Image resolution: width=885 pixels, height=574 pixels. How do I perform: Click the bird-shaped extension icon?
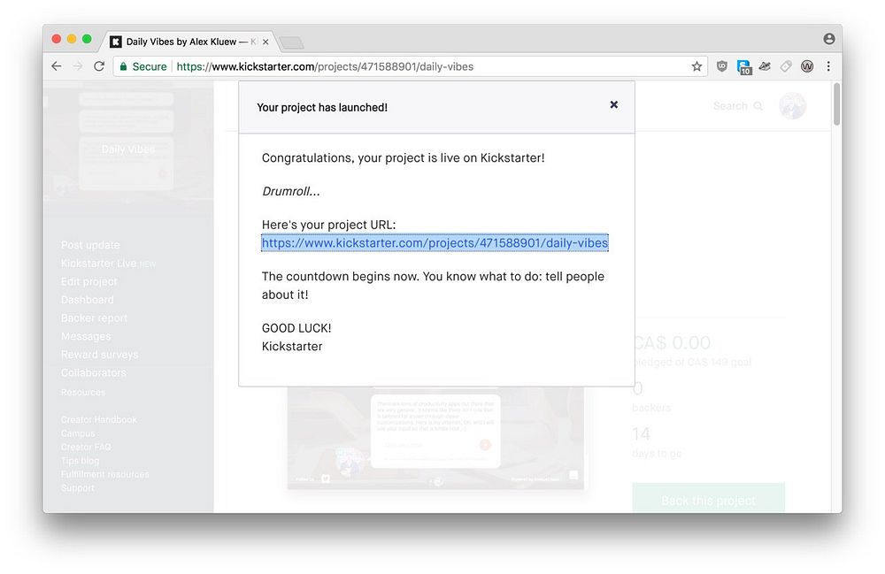765,66
